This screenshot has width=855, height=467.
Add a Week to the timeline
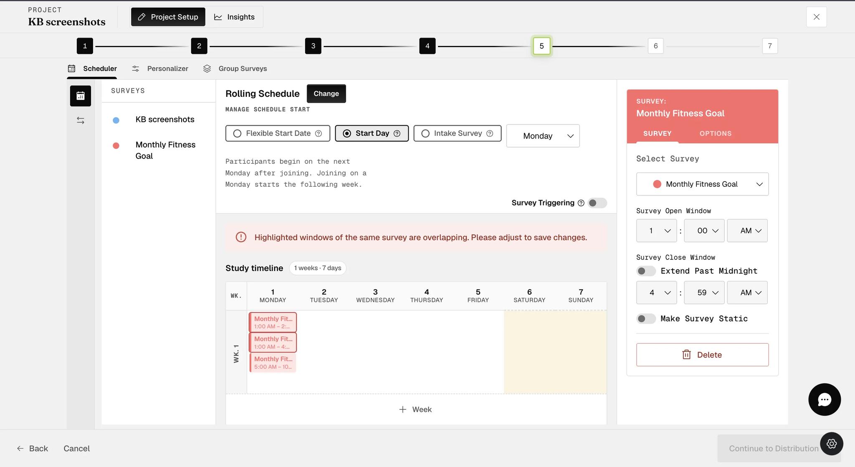pos(416,409)
